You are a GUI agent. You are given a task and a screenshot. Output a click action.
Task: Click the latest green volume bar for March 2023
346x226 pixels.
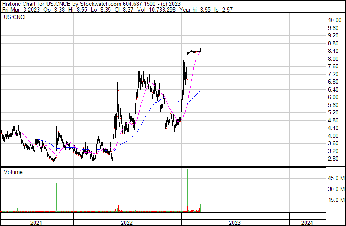(x=200, y=208)
